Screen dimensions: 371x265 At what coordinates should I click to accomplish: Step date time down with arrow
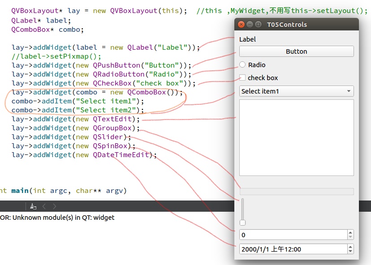[350, 251]
